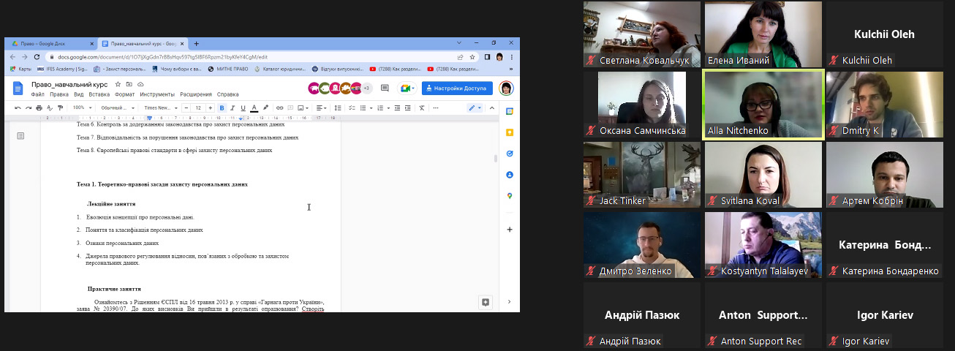This screenshot has width=955, height=351.
Task: Increase font size with plus button
Action: 211,108
